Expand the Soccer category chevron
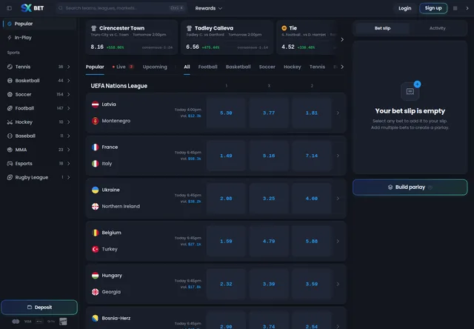The width and height of the screenshot is (474, 329). pos(69,94)
